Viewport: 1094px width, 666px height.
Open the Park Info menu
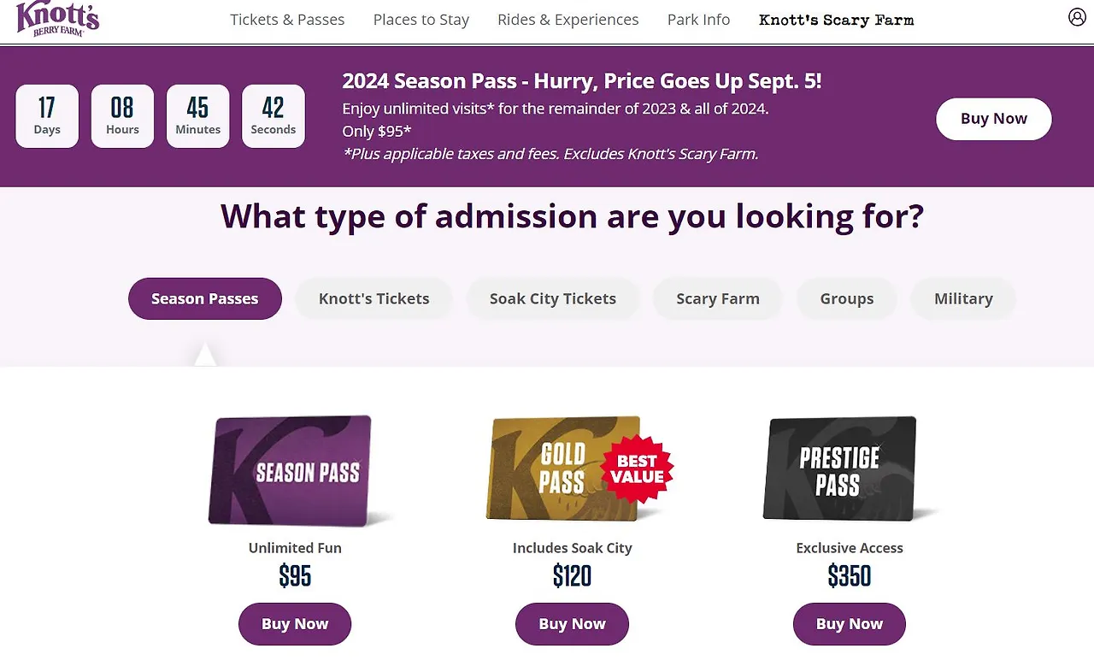point(698,19)
